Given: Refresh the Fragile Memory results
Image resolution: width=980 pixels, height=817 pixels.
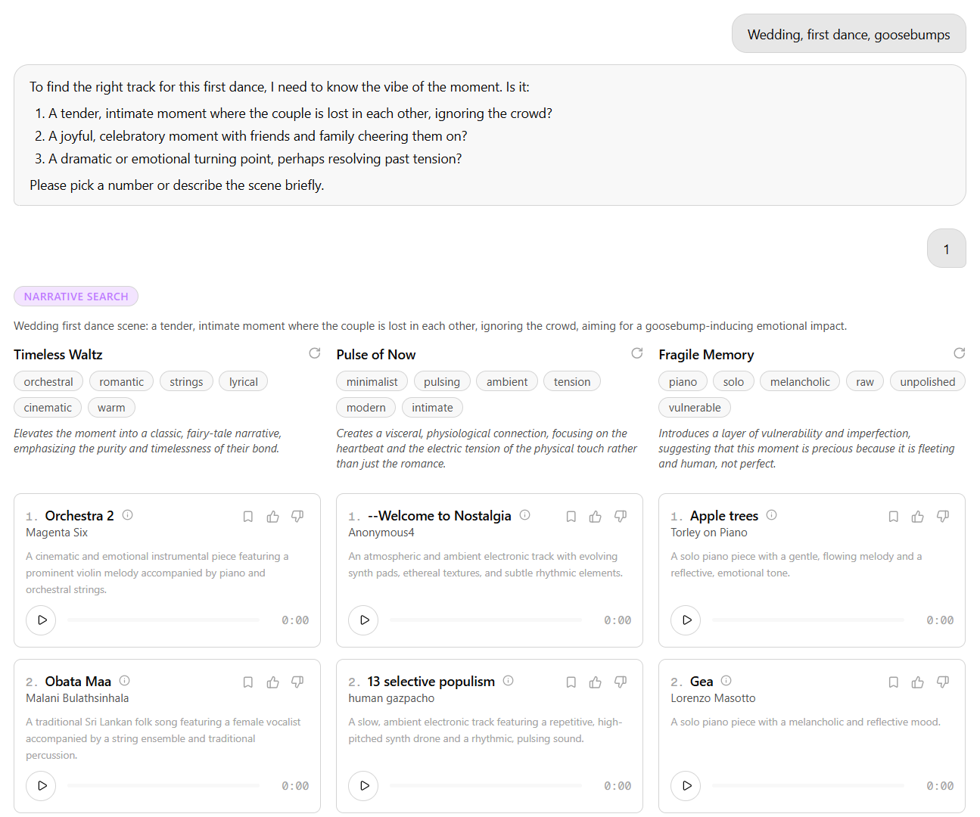Looking at the screenshot, I should 960,353.
